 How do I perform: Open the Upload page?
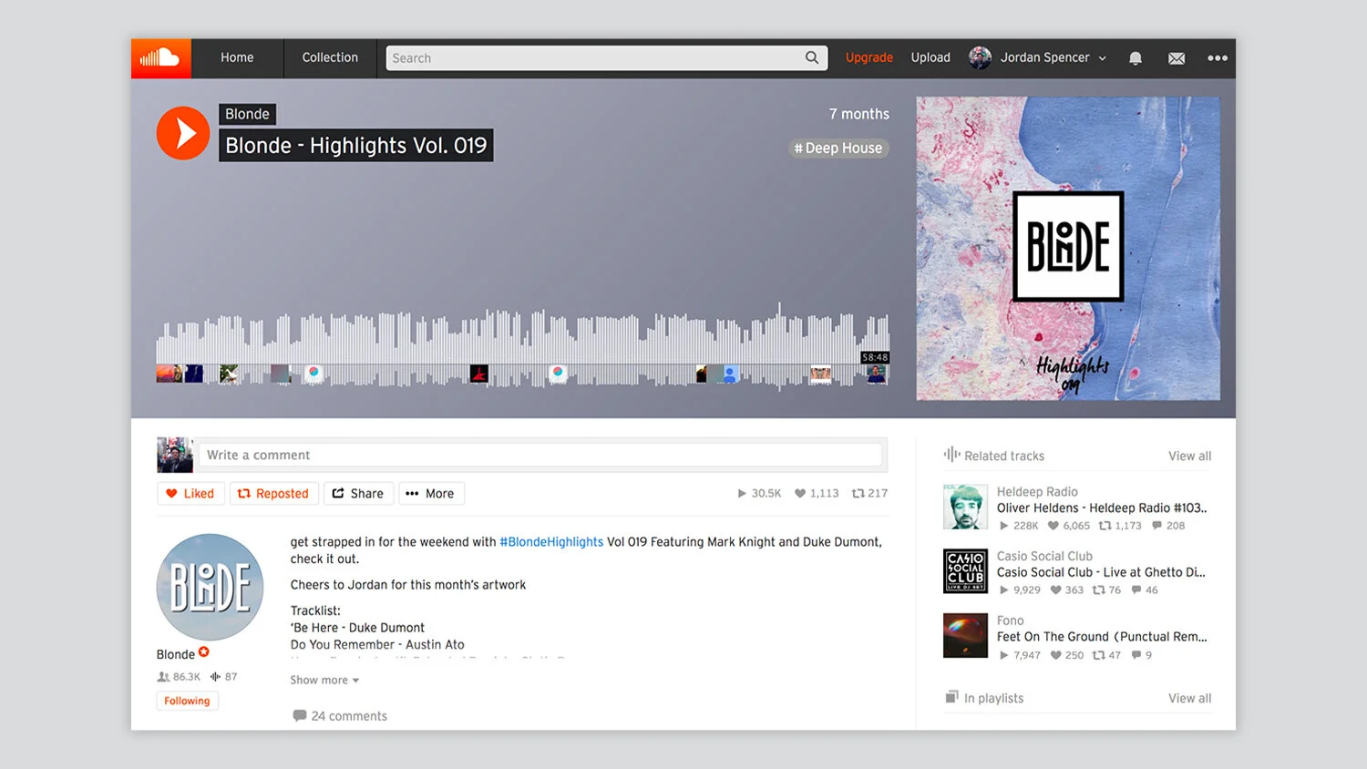(x=930, y=57)
